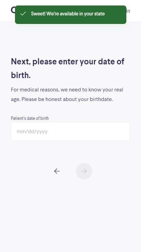Click the blank area between toast and heading

tap(70, 40)
